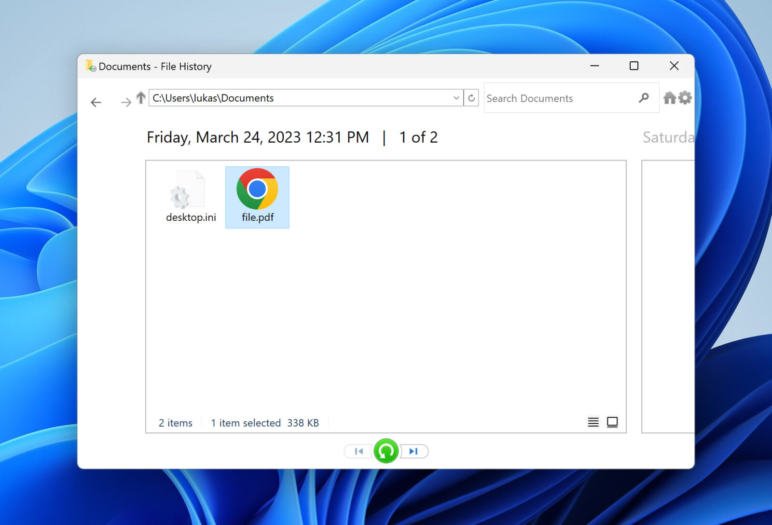Click the up-arrow to go to parent folder
The width and height of the screenshot is (772, 525).
[140, 97]
